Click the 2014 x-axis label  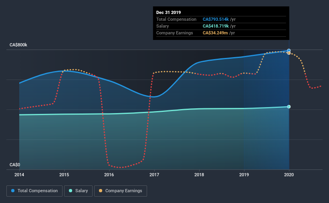click(19, 175)
